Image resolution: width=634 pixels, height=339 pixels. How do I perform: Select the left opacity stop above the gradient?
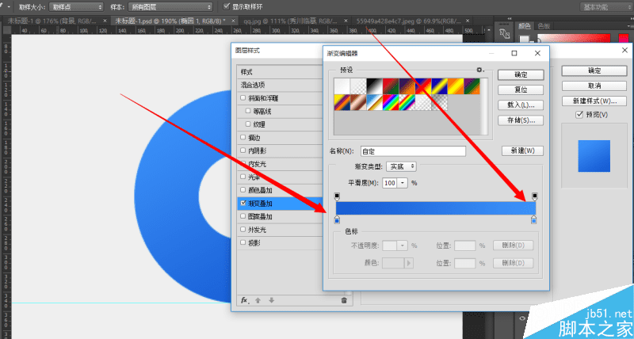pyautogui.click(x=338, y=196)
